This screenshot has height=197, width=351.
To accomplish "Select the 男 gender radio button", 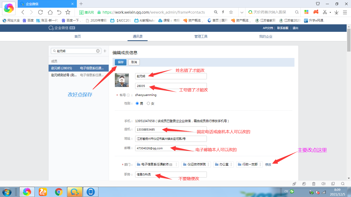I will pos(137,104).
